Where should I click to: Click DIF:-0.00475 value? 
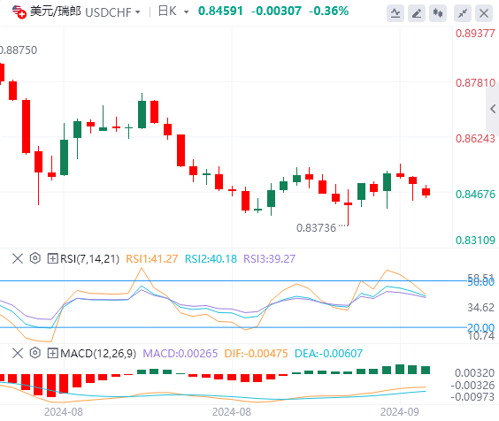point(256,354)
